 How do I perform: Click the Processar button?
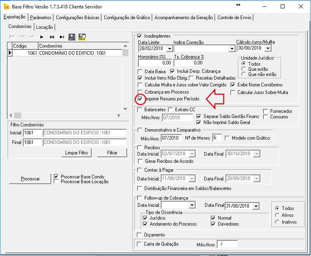30,179
